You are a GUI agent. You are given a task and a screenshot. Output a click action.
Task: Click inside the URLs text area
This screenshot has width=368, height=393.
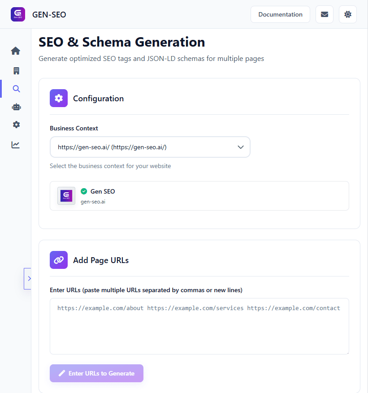click(x=199, y=326)
